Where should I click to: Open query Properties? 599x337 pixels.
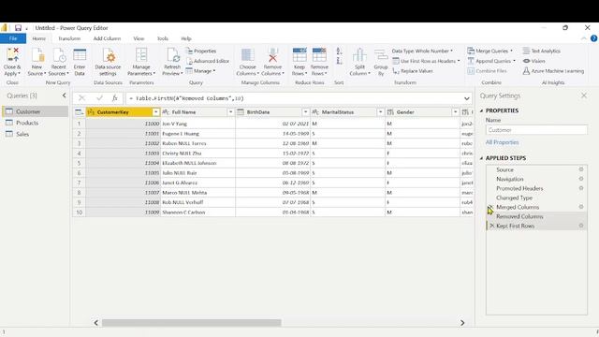(201, 51)
